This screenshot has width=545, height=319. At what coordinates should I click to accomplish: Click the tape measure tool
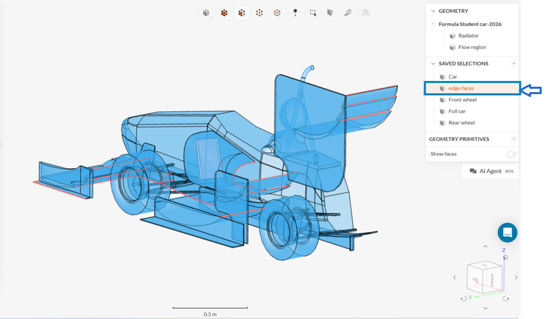click(348, 13)
